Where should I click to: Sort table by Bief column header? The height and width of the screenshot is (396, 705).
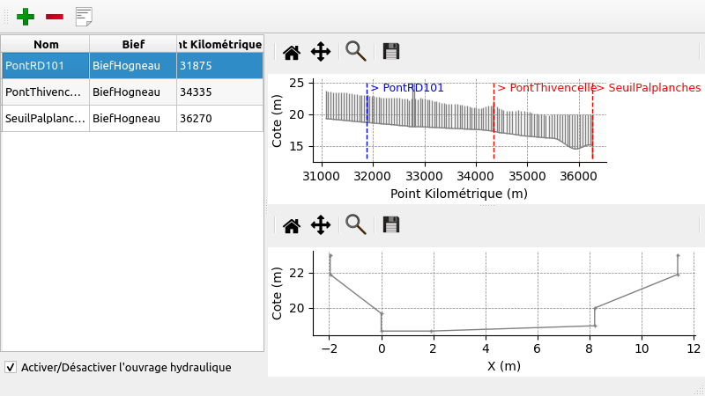point(133,44)
